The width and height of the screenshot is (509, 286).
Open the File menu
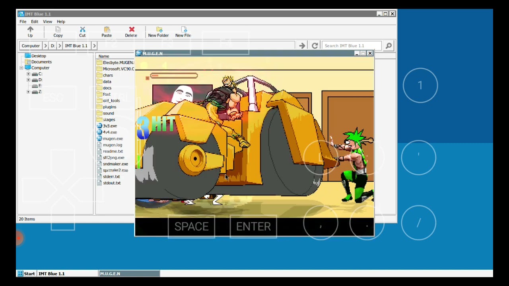(x=23, y=21)
